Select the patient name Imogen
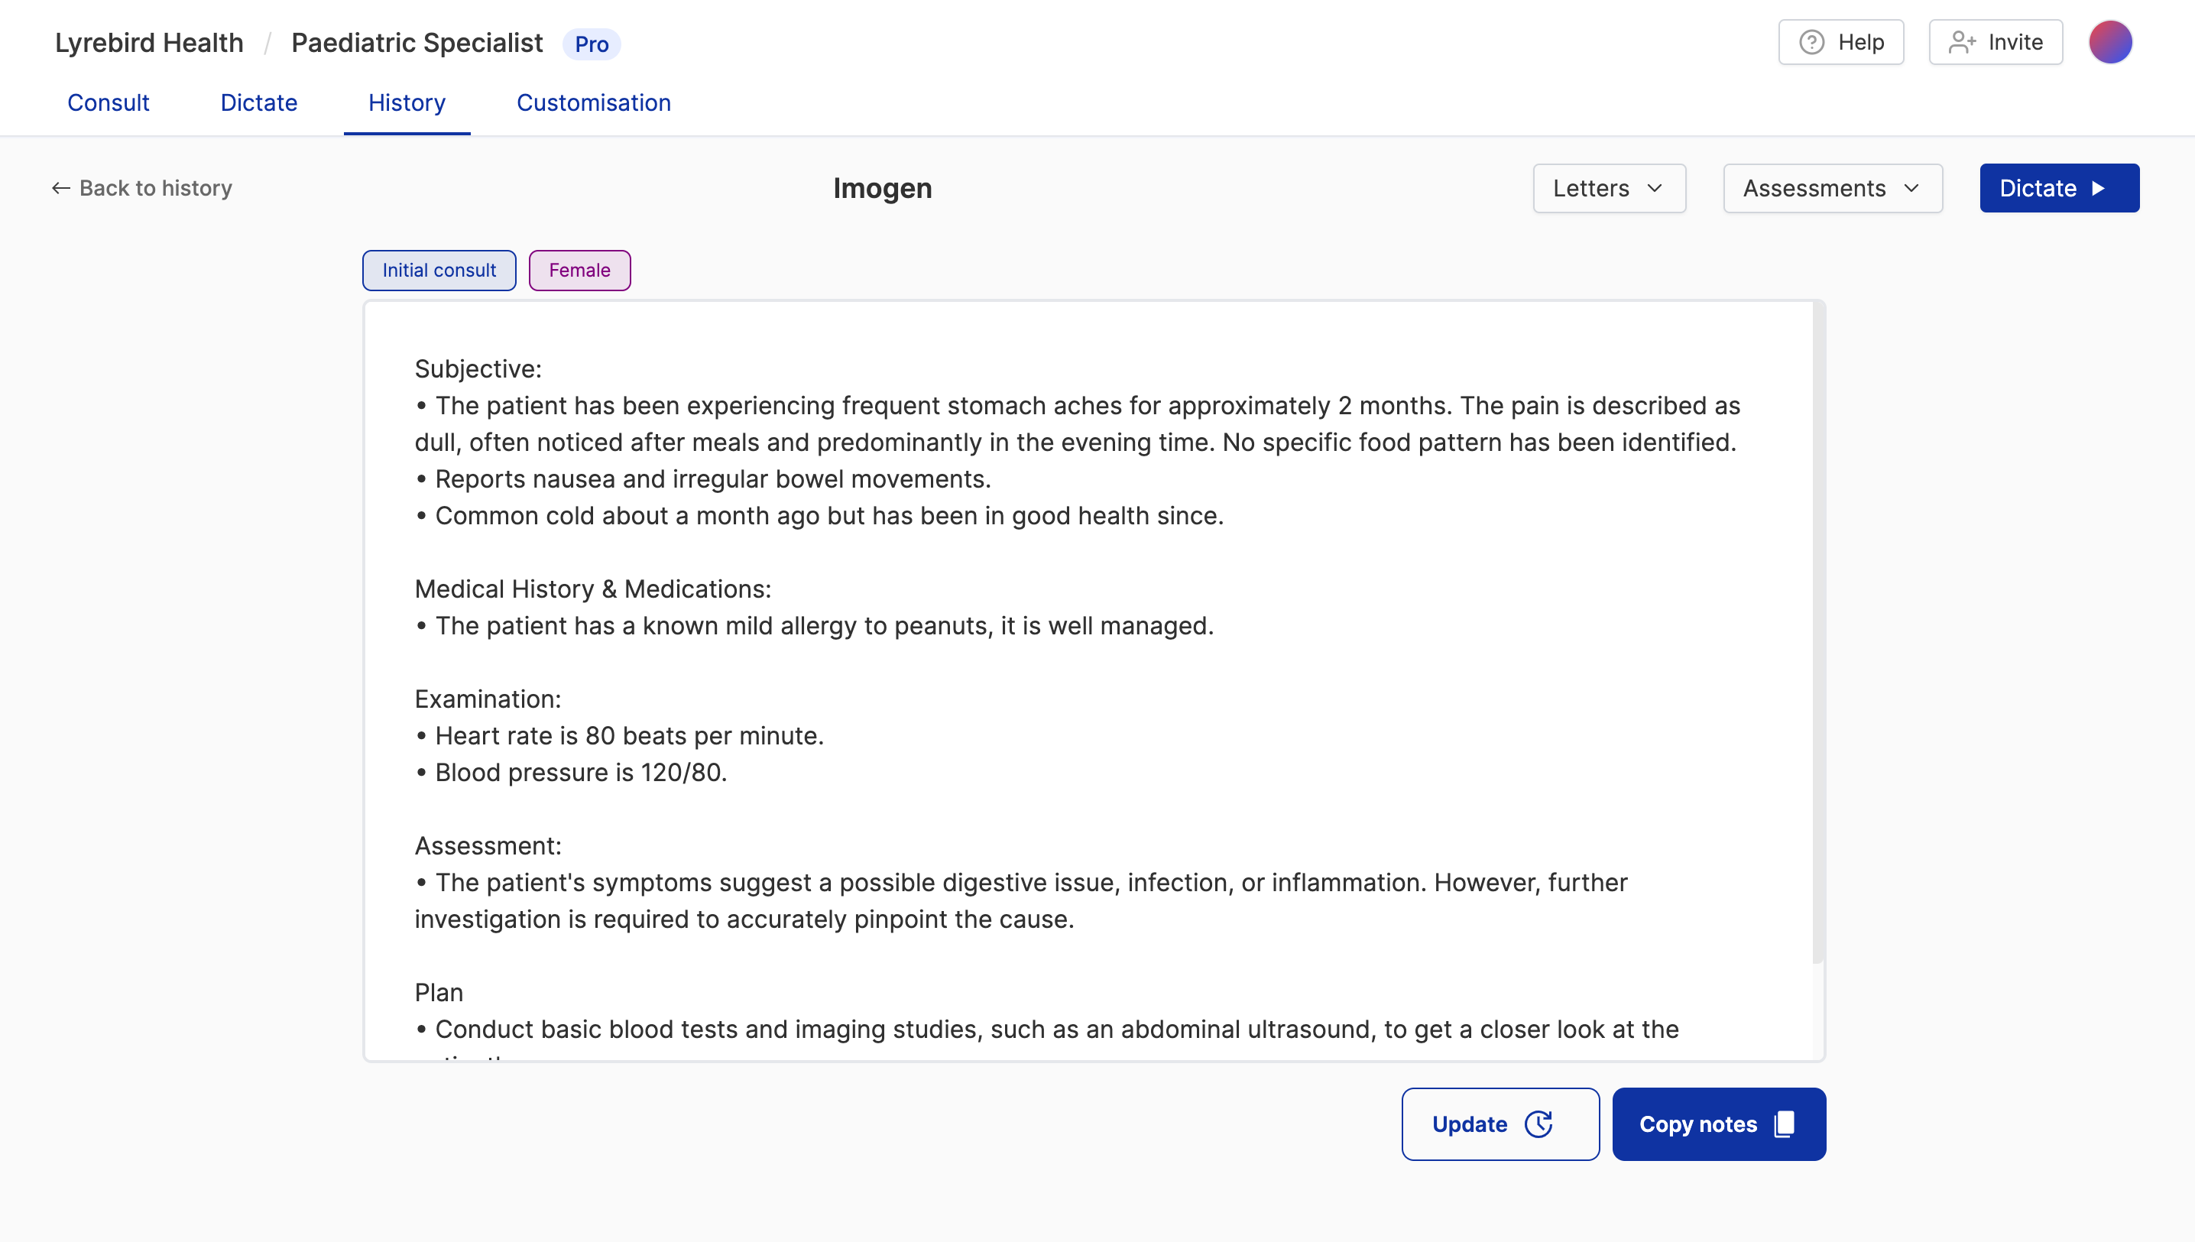 point(883,188)
